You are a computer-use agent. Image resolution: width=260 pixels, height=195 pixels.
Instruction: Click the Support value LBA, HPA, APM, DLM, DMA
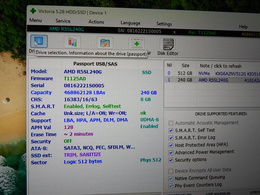[96, 120]
